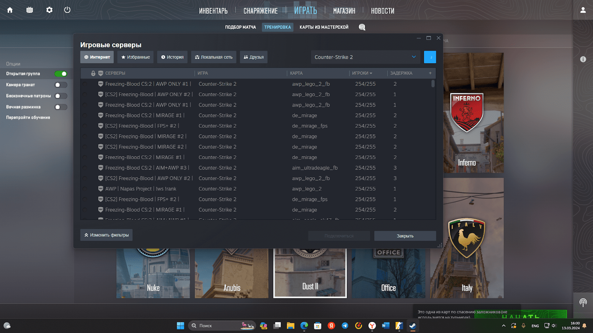Viewport: 593px width, 333px height.
Task: Switch to ПОДБОР МАТЧА tab
Action: pos(241,27)
